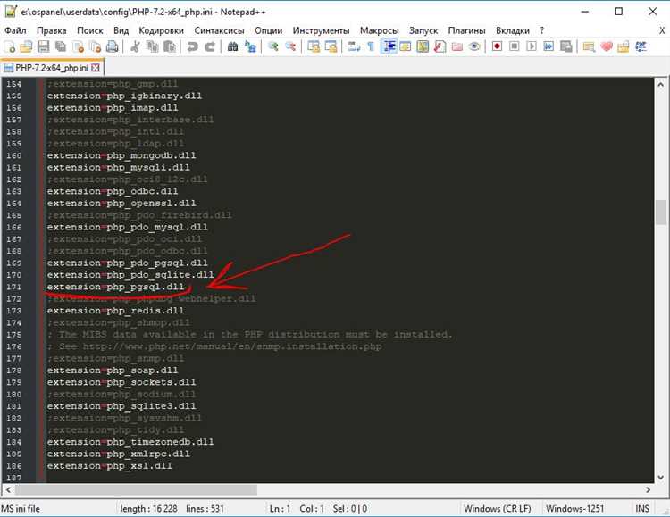The width and height of the screenshot is (670, 517).
Task: Click the extension=php_pgsql.dll line
Action: pos(115,287)
